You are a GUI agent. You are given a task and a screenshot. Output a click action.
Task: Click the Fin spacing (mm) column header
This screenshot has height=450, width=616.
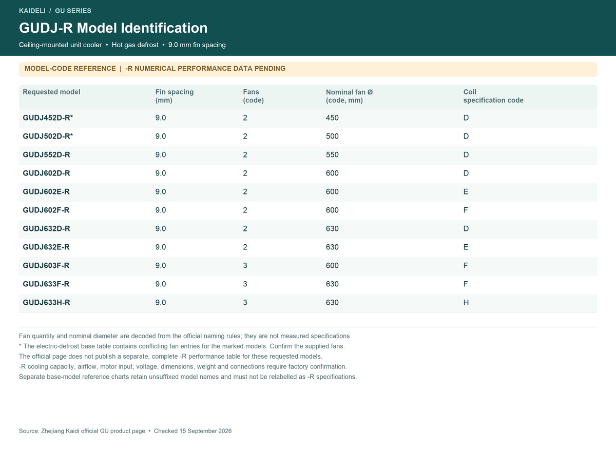175,96
